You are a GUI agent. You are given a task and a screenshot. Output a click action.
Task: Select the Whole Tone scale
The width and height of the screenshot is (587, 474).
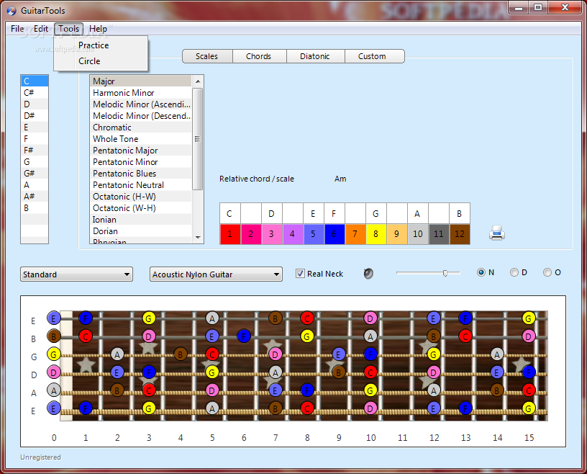[141, 139]
